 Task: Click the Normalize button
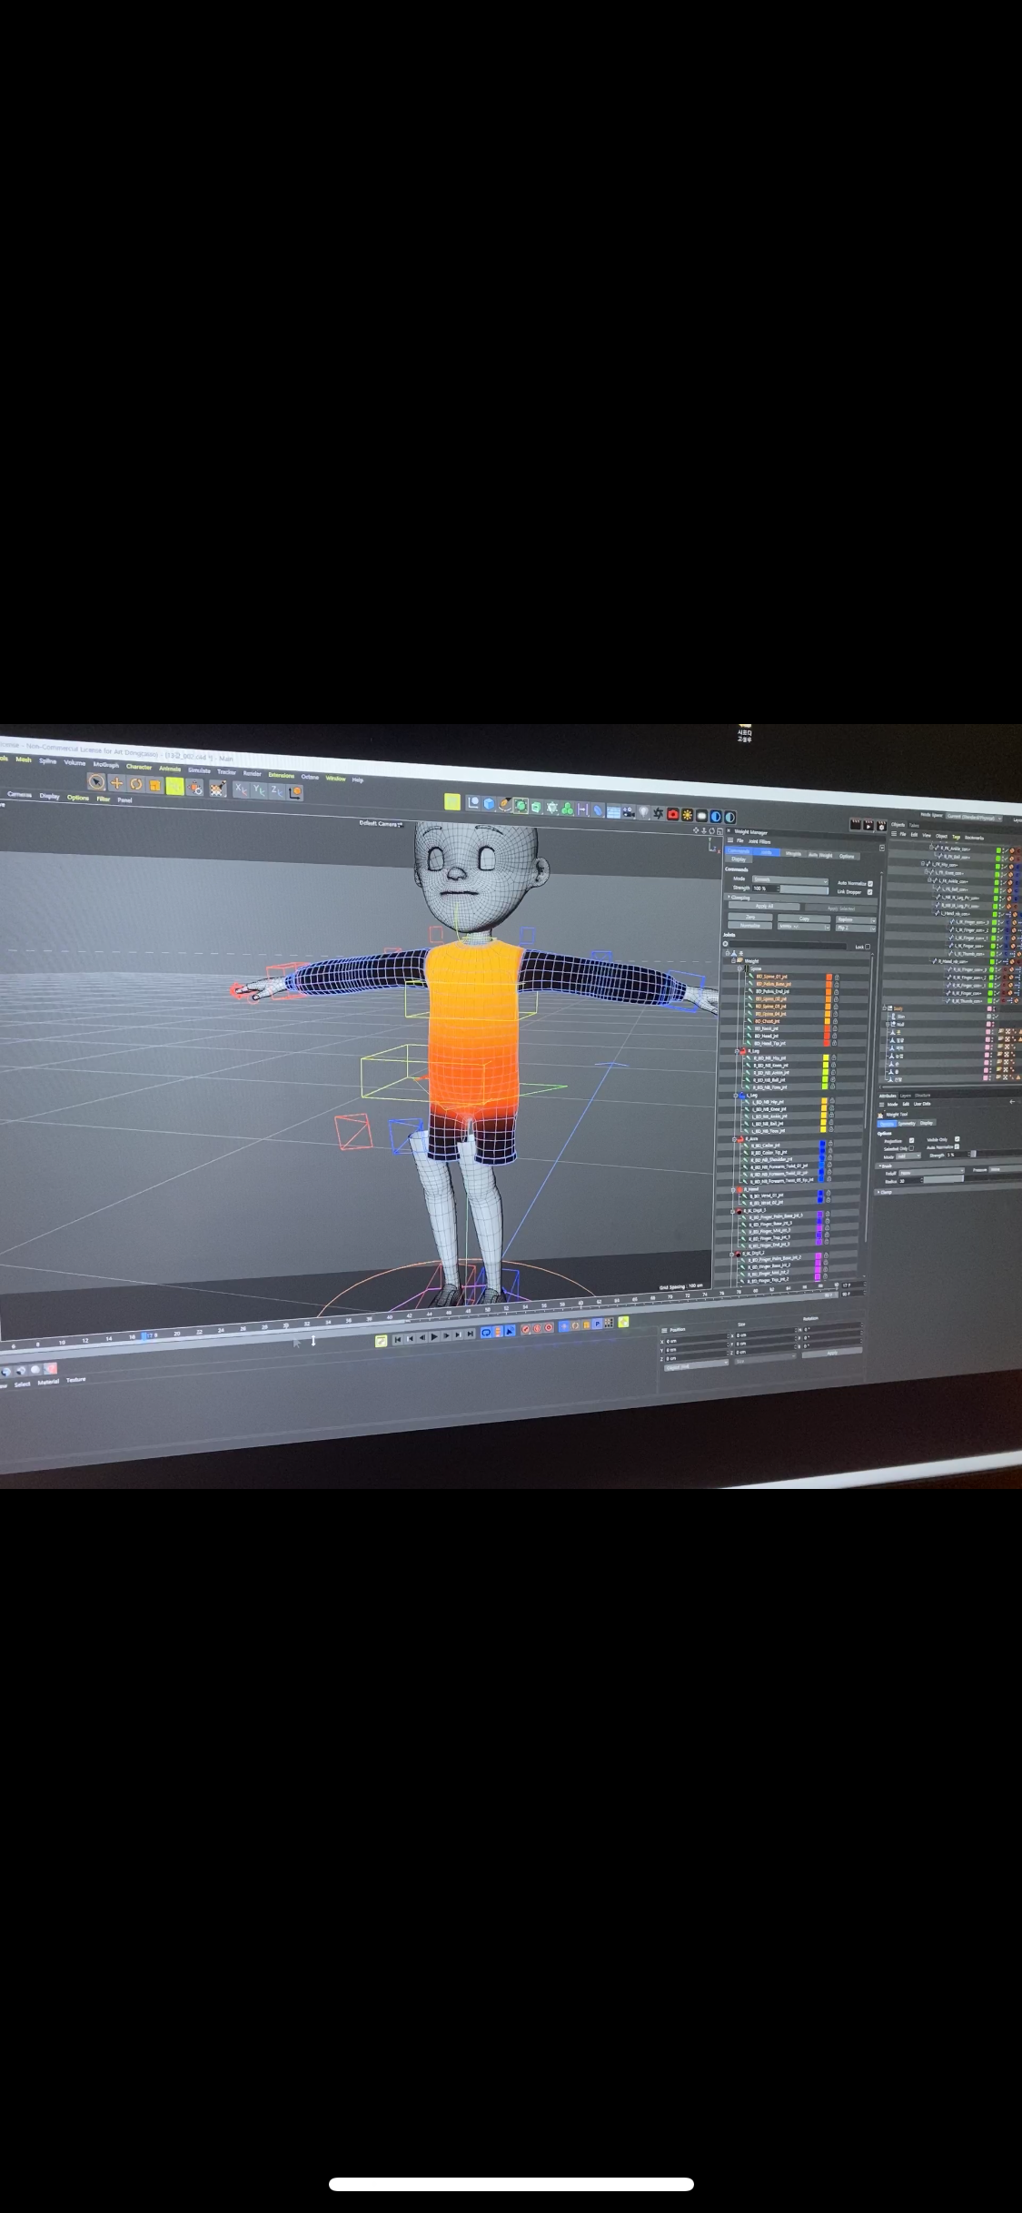tap(749, 925)
